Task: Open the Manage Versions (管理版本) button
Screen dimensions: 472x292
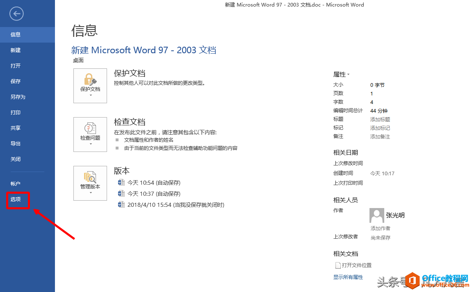Action: [x=90, y=183]
